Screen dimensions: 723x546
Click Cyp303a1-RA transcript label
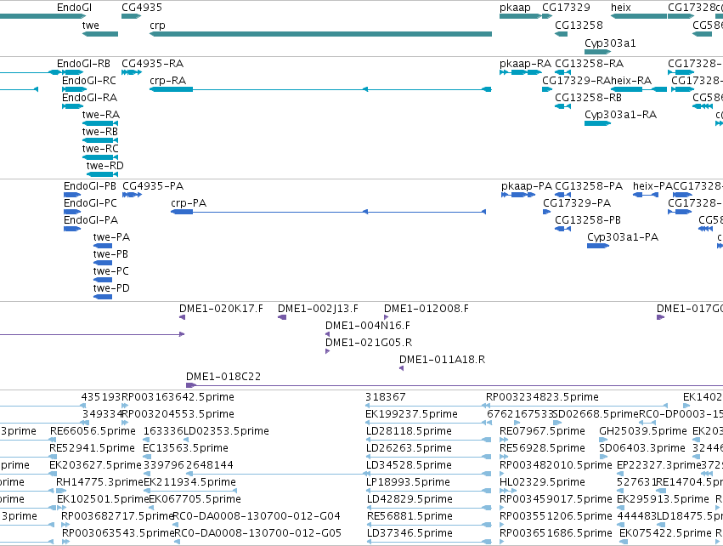pyautogui.click(x=621, y=115)
